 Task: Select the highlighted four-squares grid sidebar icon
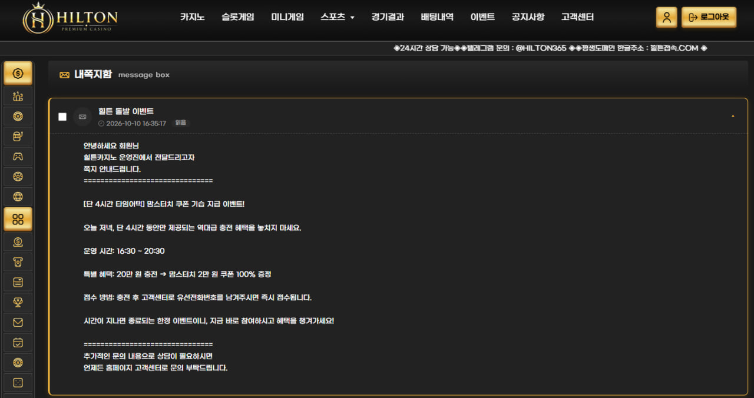pyautogui.click(x=18, y=219)
